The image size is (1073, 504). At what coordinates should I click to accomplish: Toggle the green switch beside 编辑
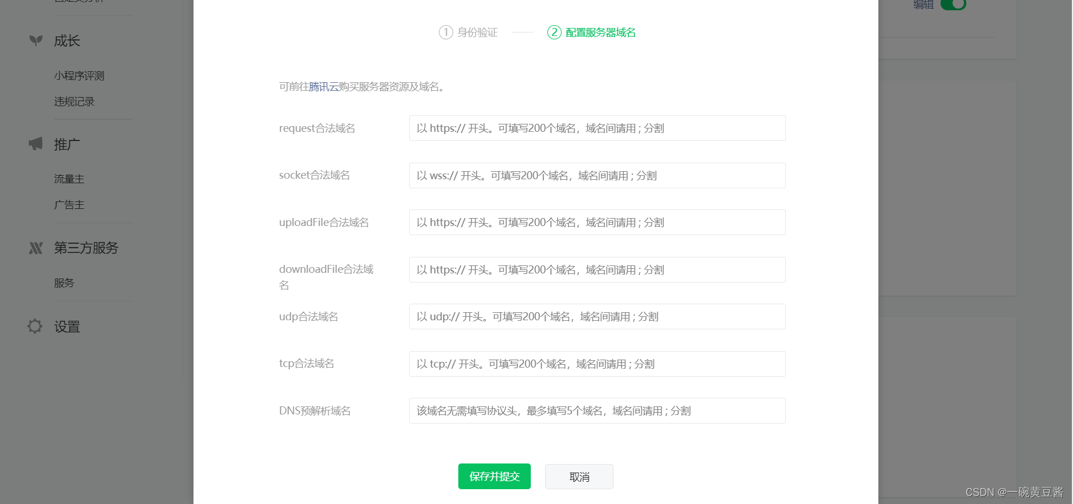953,4
